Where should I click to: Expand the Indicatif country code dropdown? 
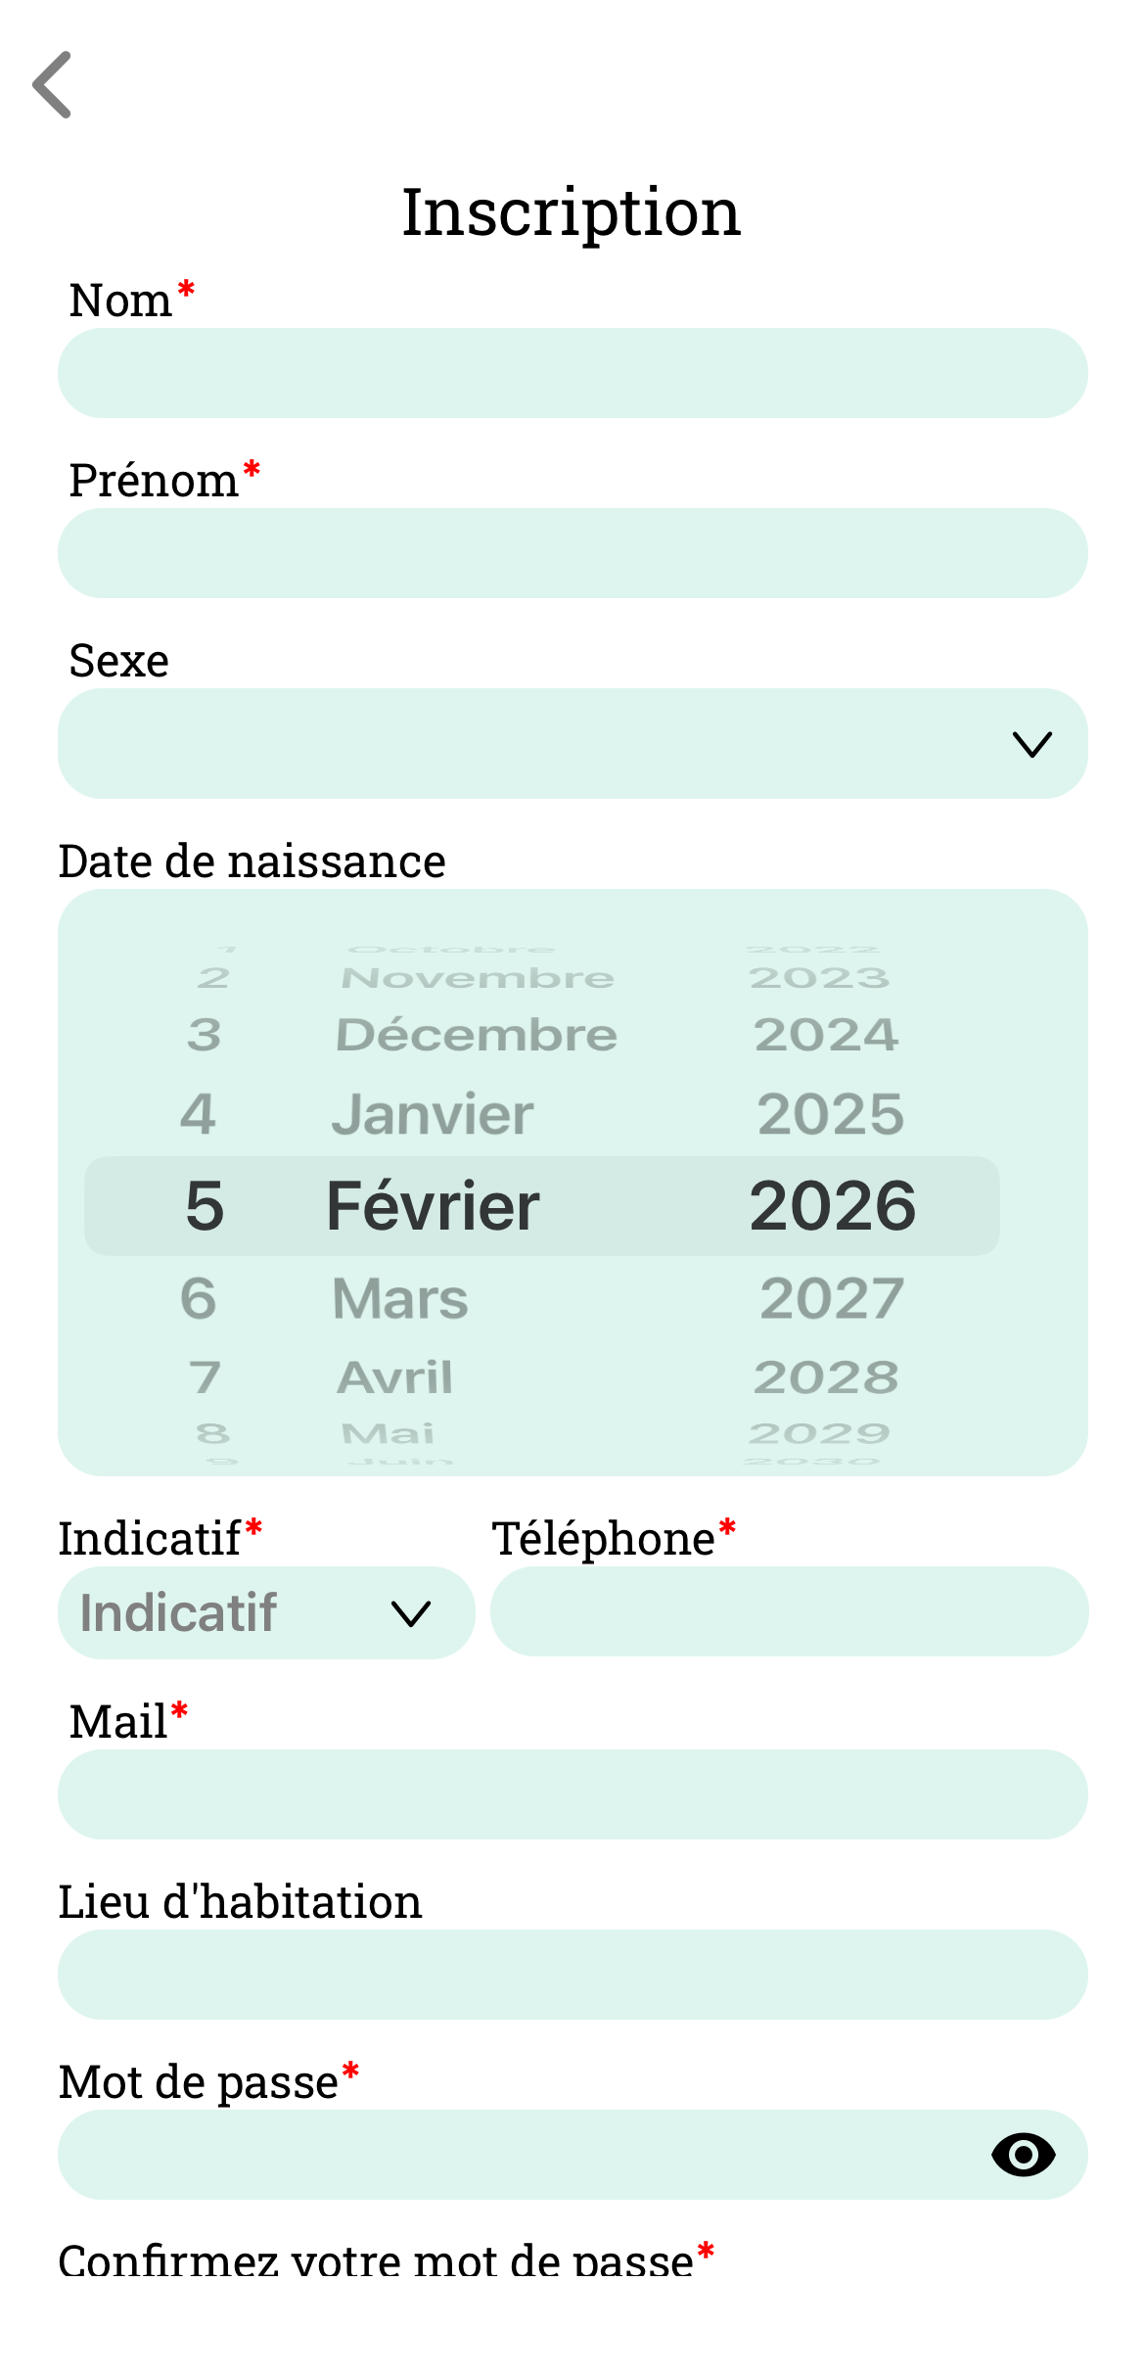266,1612
